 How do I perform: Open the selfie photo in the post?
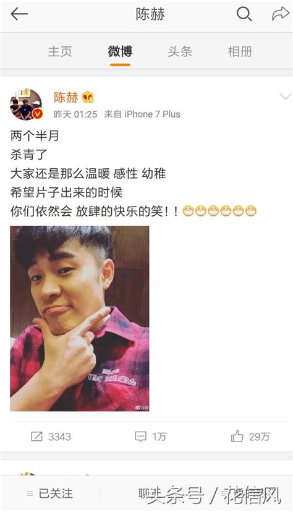(x=80, y=318)
